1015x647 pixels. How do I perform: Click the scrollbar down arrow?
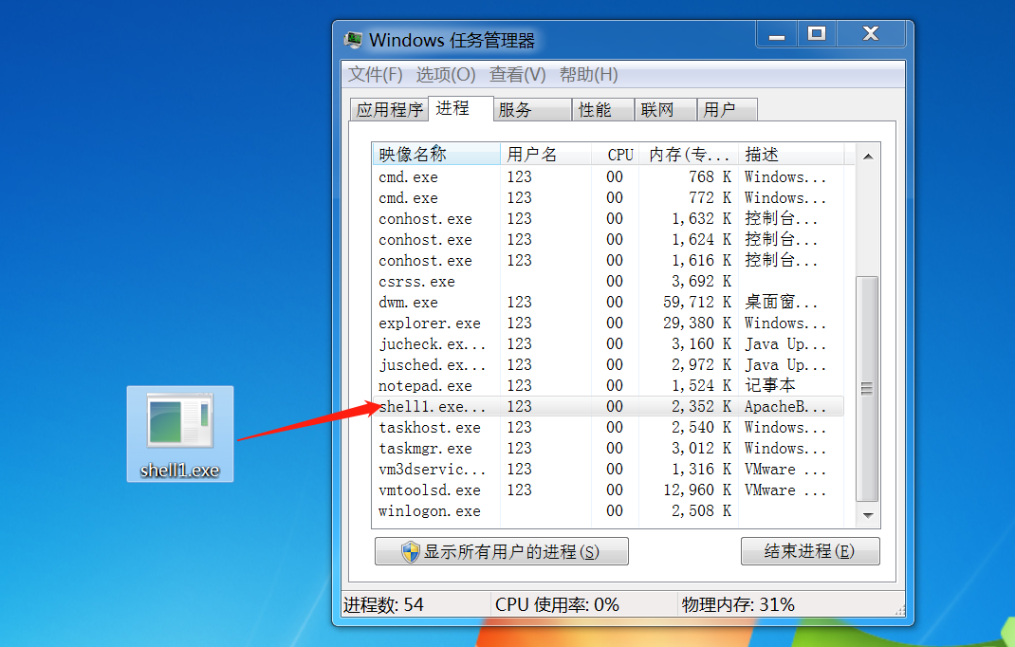point(868,515)
